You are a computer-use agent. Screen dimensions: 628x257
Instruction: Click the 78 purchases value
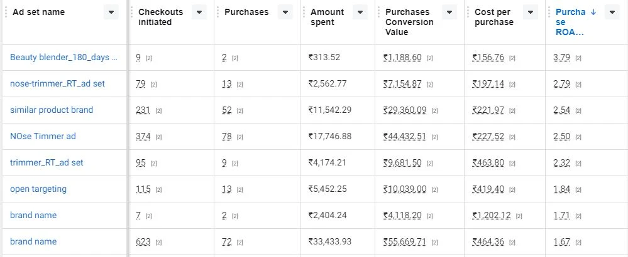point(227,136)
